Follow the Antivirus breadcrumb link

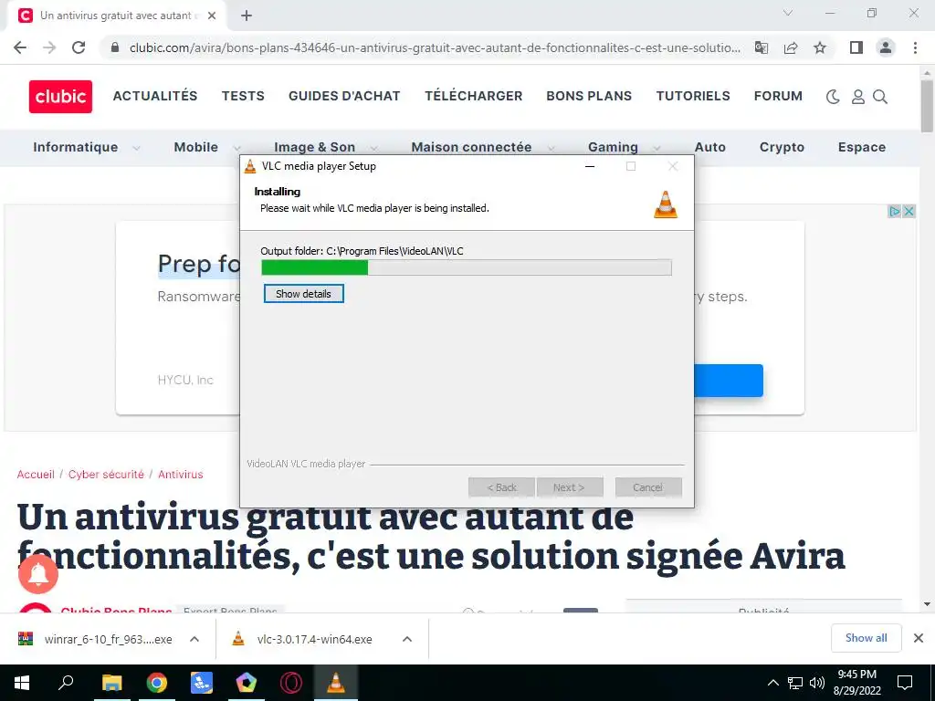click(x=180, y=475)
